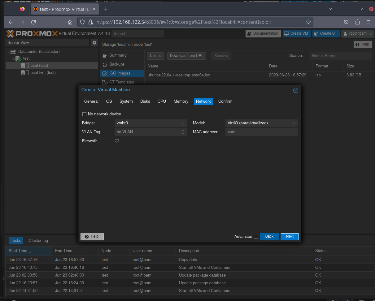Click the server view gear settings icon

click(x=94, y=43)
